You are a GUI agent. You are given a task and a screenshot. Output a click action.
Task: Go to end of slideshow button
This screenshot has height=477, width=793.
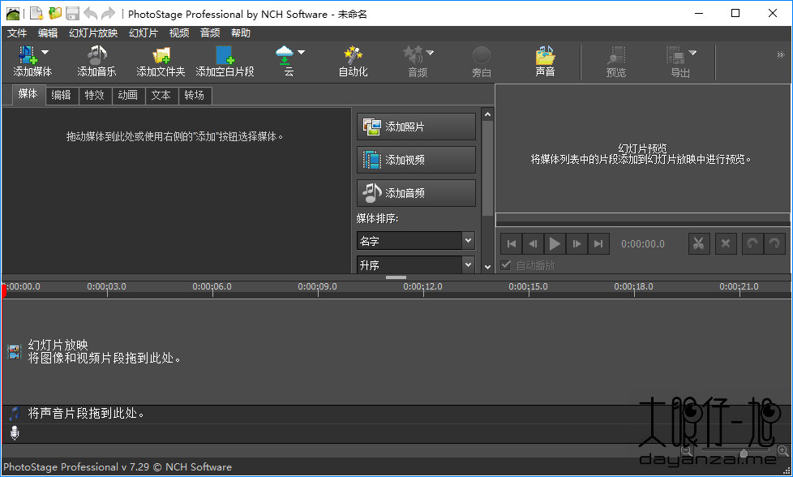[x=598, y=244]
